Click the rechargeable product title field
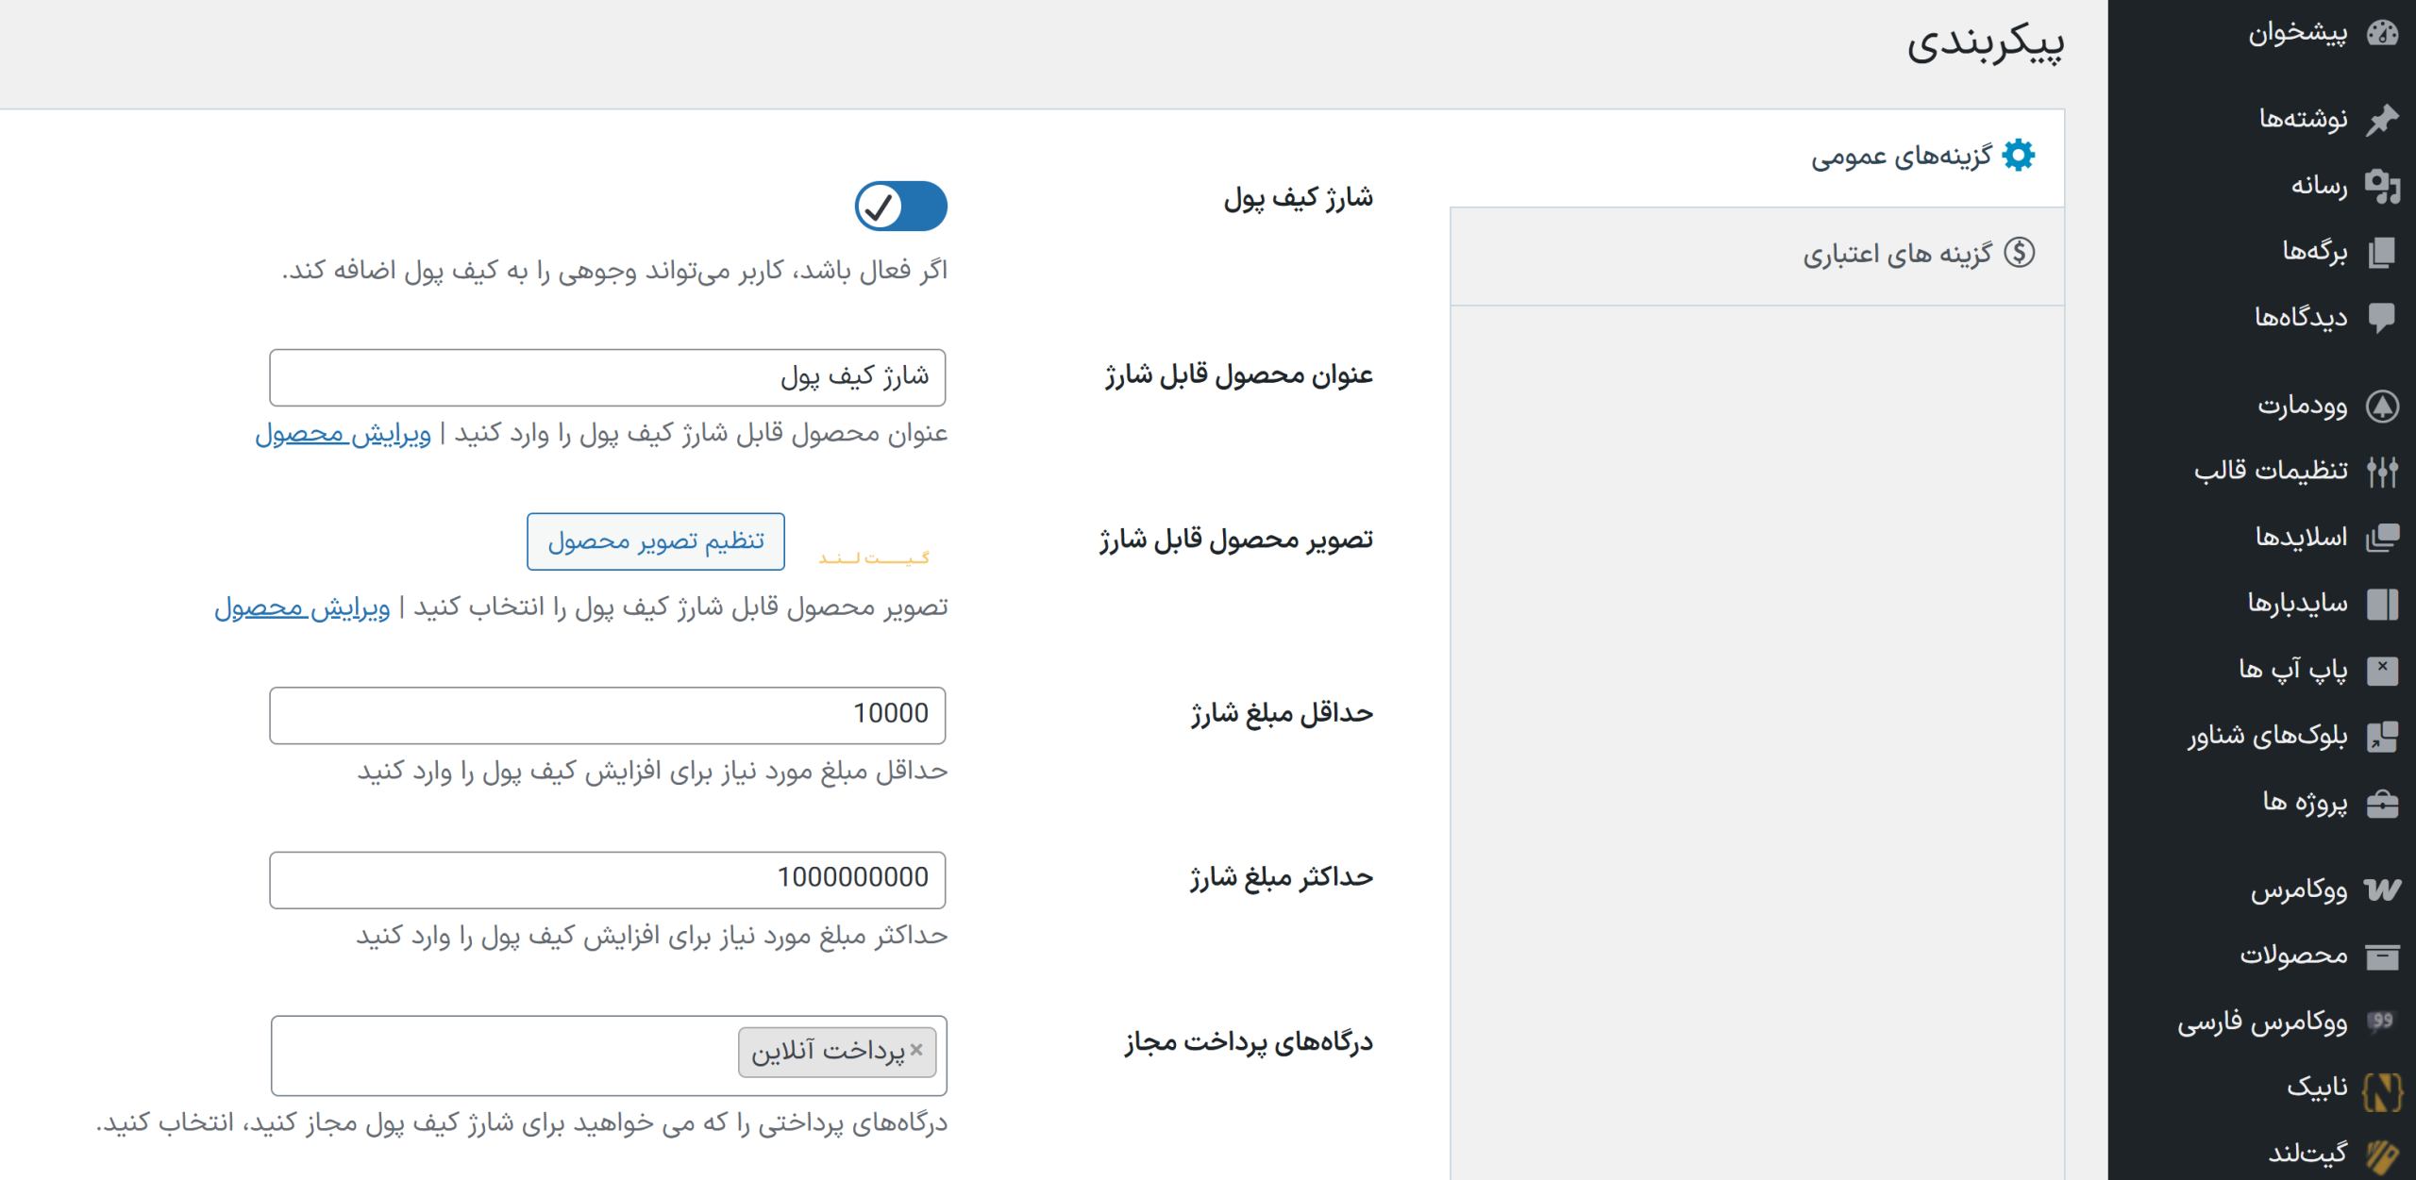 pyautogui.click(x=607, y=377)
